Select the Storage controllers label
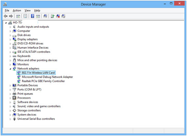187x136 pixels. (x=29, y=110)
